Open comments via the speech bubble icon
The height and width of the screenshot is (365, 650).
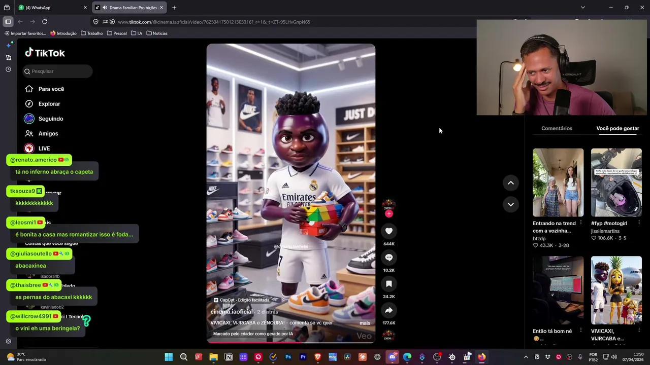coord(389,258)
